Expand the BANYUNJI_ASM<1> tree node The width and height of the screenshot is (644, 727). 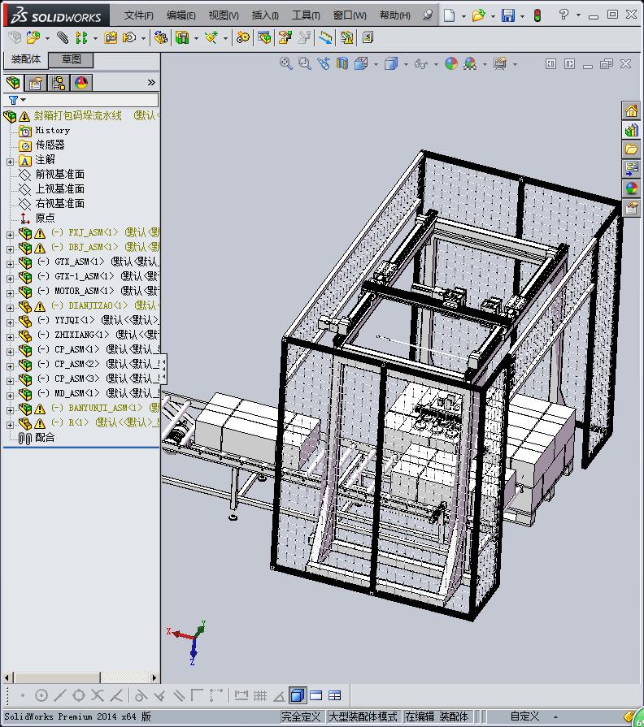click(x=10, y=410)
